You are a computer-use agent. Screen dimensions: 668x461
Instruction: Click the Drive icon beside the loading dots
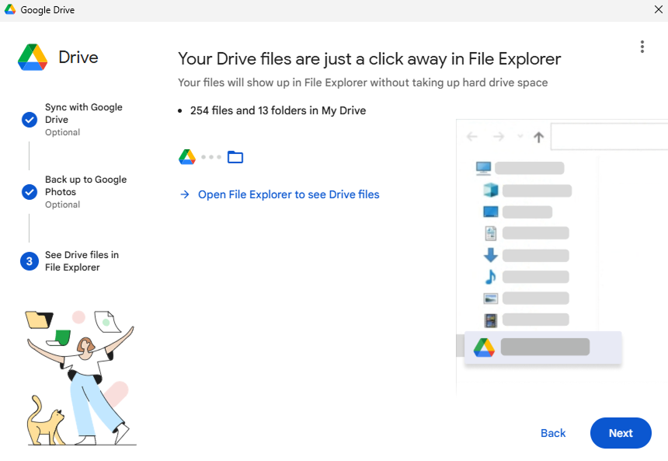point(187,157)
